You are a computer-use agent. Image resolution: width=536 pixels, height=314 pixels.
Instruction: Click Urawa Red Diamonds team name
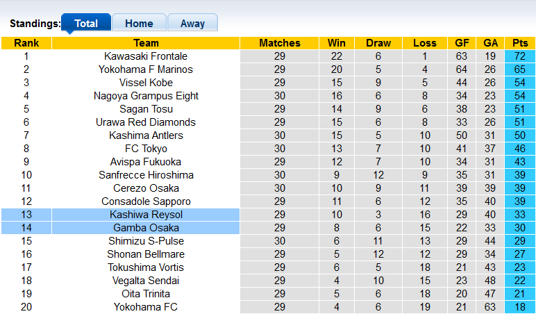click(146, 122)
